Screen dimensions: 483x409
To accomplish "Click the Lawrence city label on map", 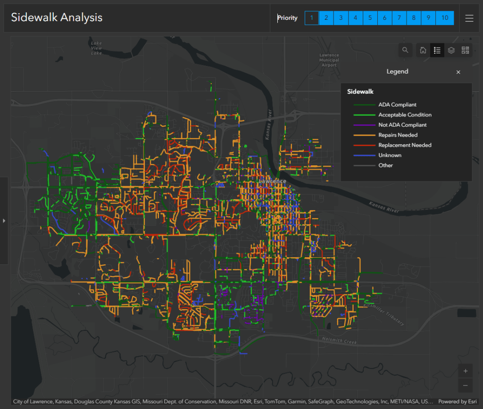I will [x=272, y=181].
